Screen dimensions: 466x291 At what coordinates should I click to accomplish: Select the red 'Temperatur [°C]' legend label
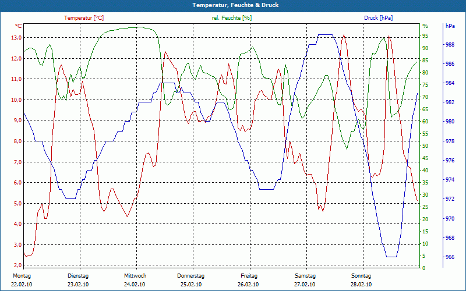pyautogui.click(x=84, y=18)
